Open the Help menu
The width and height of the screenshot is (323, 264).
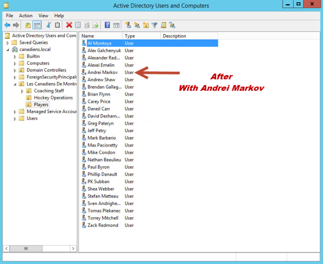(x=59, y=16)
